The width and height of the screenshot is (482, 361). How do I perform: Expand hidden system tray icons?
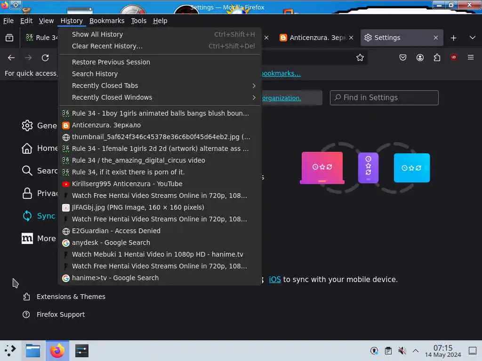click(x=416, y=351)
